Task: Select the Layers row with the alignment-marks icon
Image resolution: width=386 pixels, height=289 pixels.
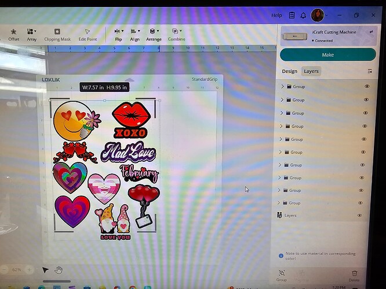Action: click(x=320, y=216)
